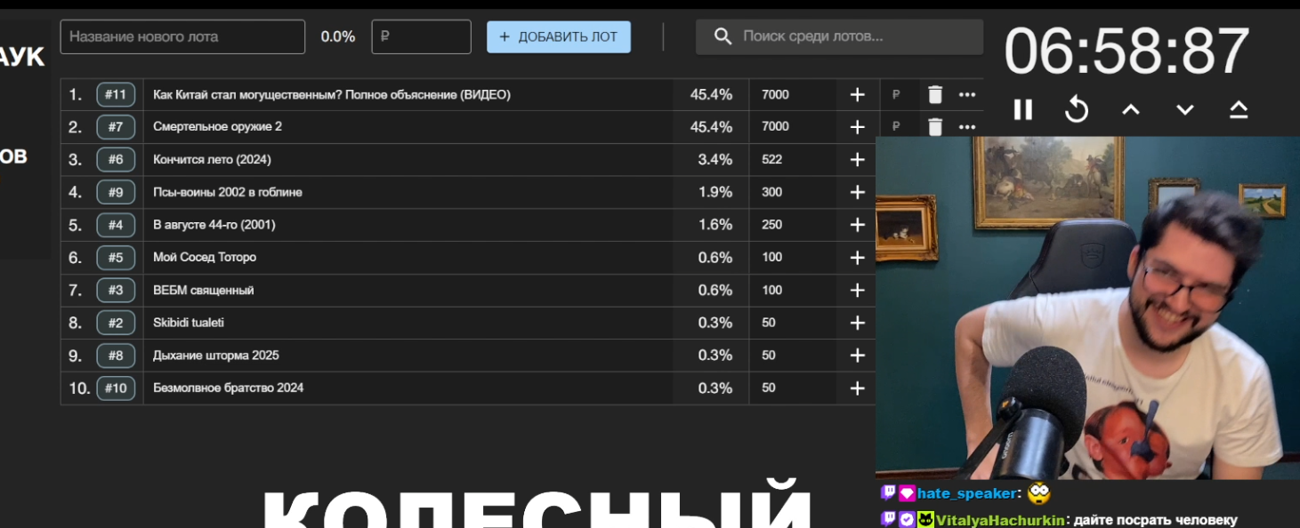Click the ДОБАВИТЬ ЛОТ button
1300x528 pixels.
point(559,36)
